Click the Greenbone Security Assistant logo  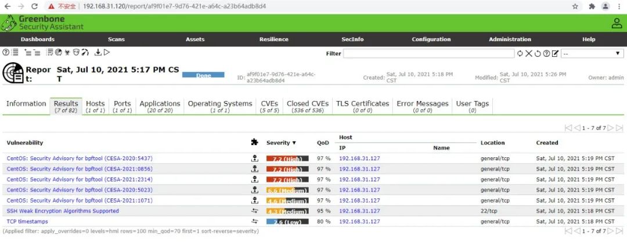tap(42, 23)
